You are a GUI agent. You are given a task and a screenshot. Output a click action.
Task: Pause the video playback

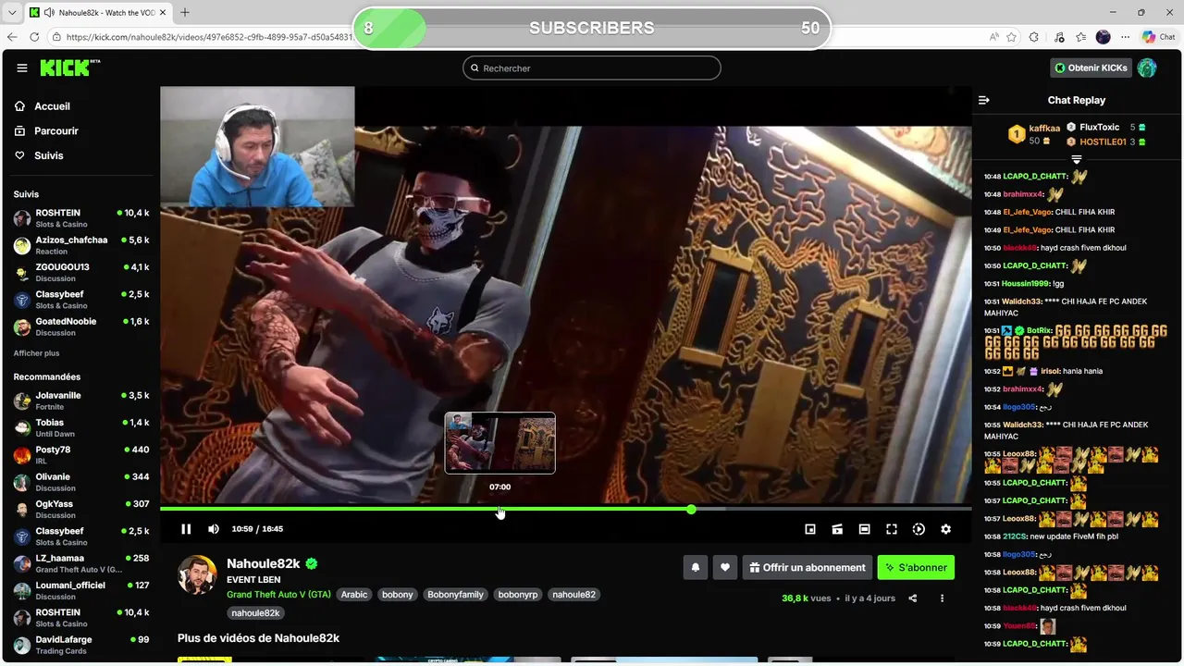click(x=186, y=529)
